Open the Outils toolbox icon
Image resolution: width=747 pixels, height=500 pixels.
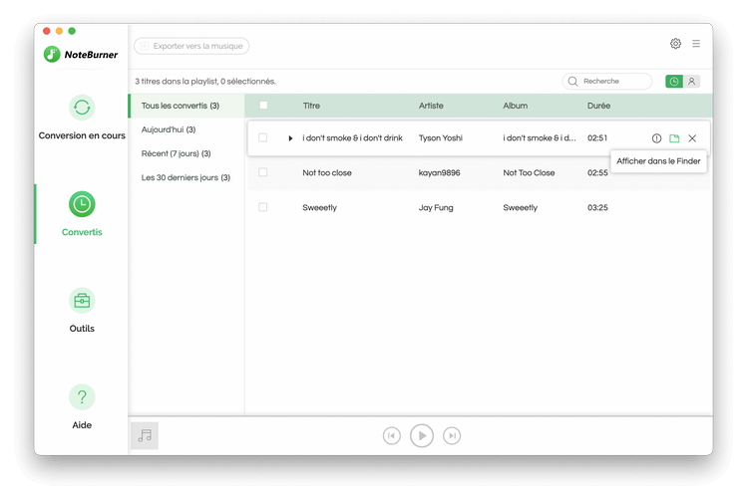pyautogui.click(x=82, y=301)
